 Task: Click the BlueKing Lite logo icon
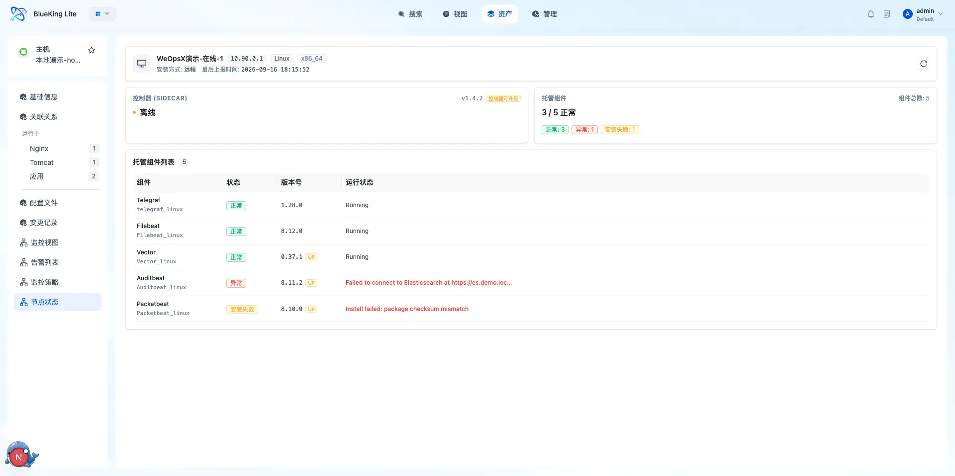click(18, 14)
